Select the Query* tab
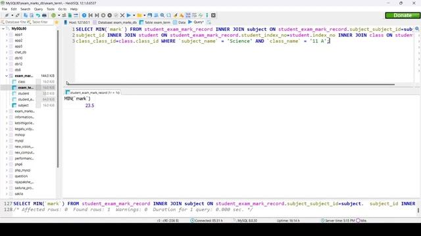The width and height of the screenshot is (421, 236). 196,22
